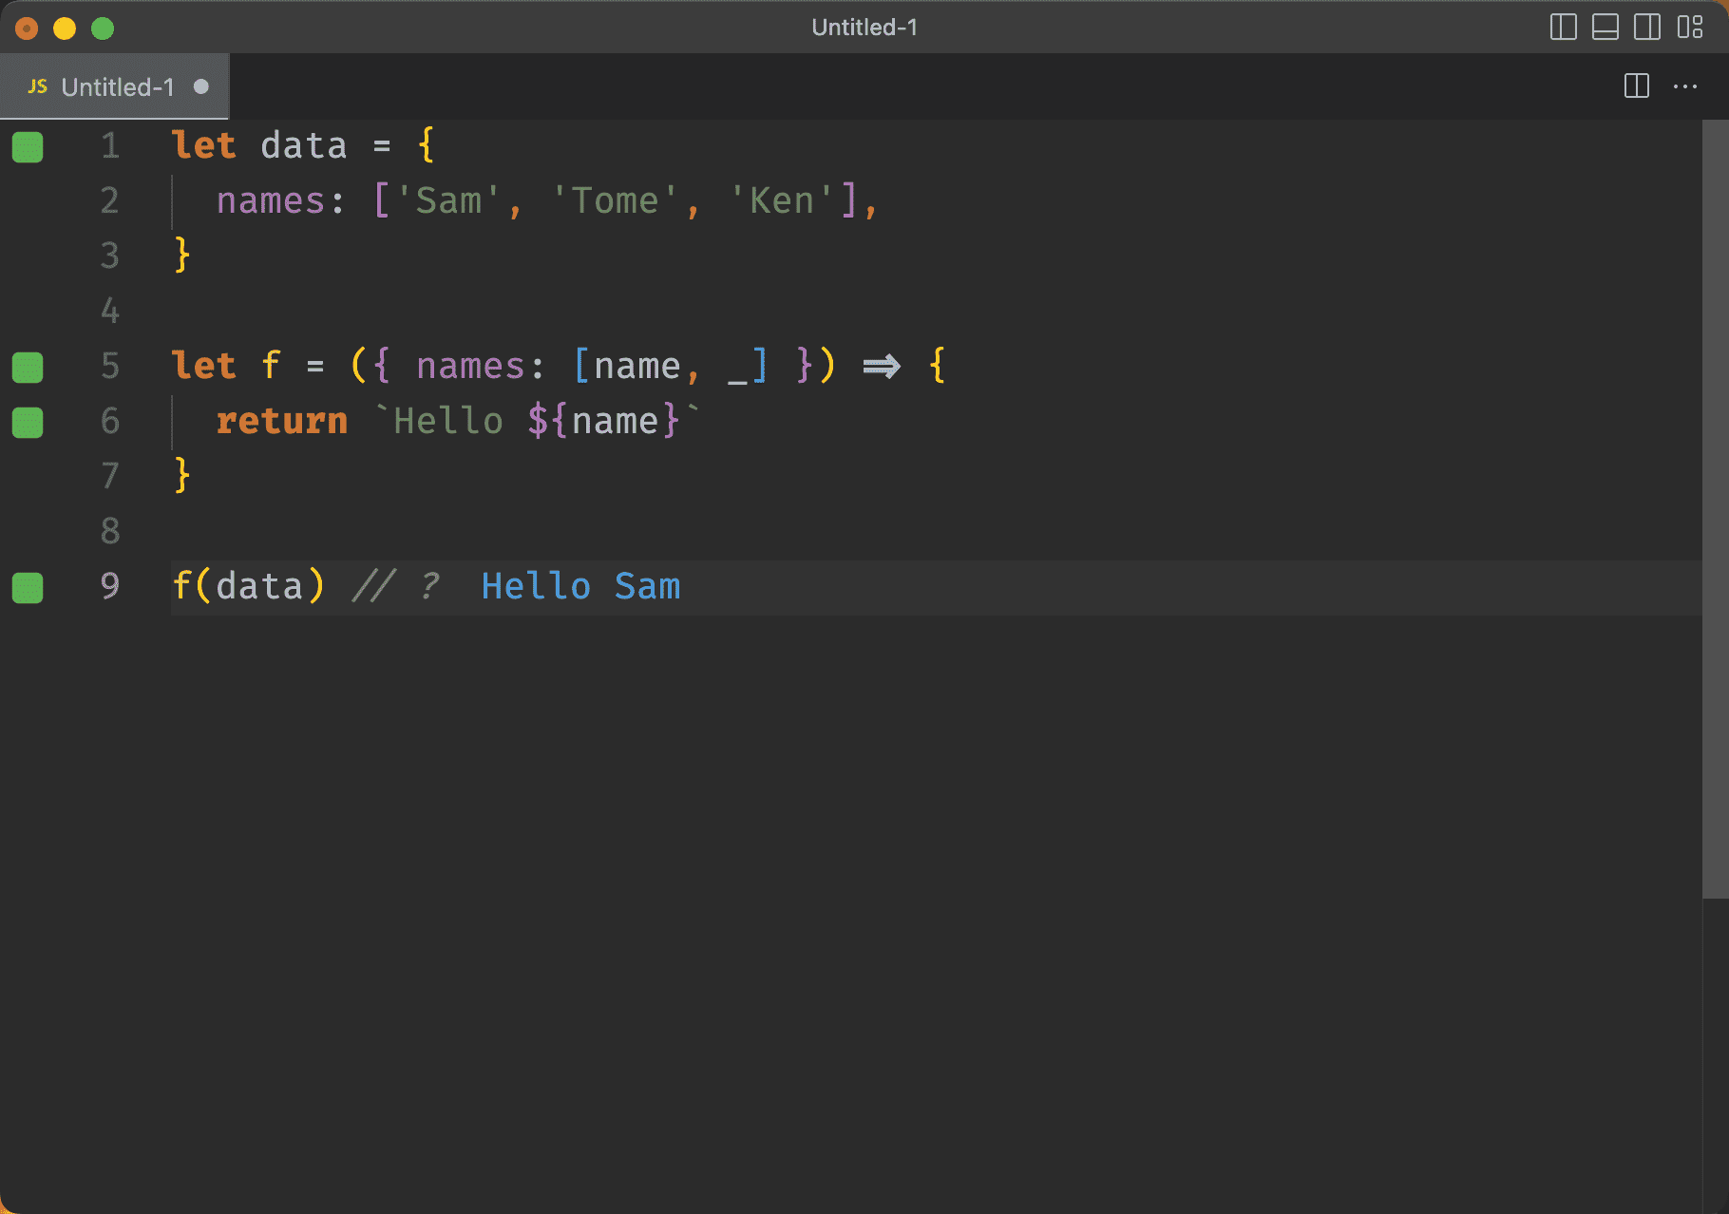Click the yellow minimize window button
Image resolution: width=1729 pixels, height=1214 pixels.
tap(65, 28)
